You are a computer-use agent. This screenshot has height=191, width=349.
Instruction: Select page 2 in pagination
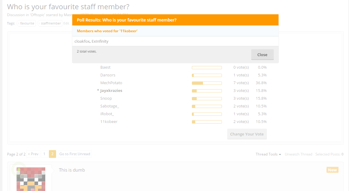coord(52,154)
